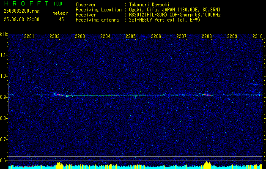
Task: Click receiver text R820T2(RTL-SDR) SDR-Sharp
Action: [x=161, y=15]
